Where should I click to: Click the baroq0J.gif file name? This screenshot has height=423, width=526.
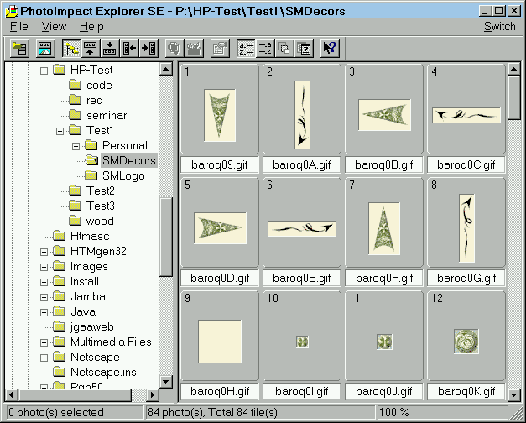[384, 391]
